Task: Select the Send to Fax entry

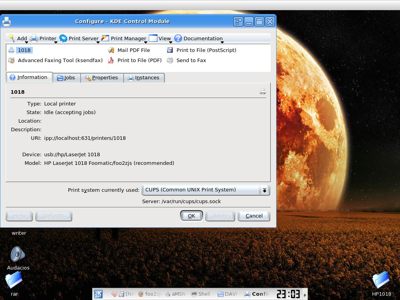Action: coord(186,60)
